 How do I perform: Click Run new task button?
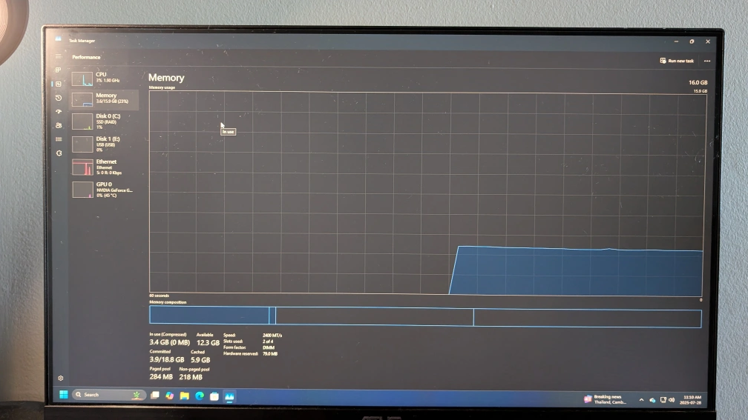tap(677, 61)
